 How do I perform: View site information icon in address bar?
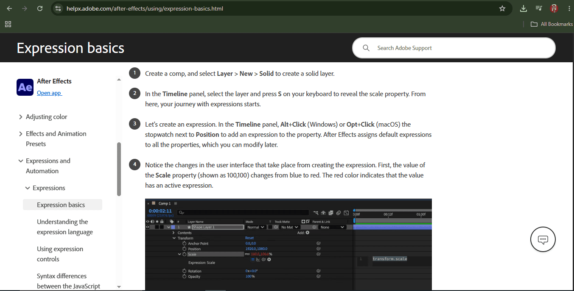tap(59, 8)
